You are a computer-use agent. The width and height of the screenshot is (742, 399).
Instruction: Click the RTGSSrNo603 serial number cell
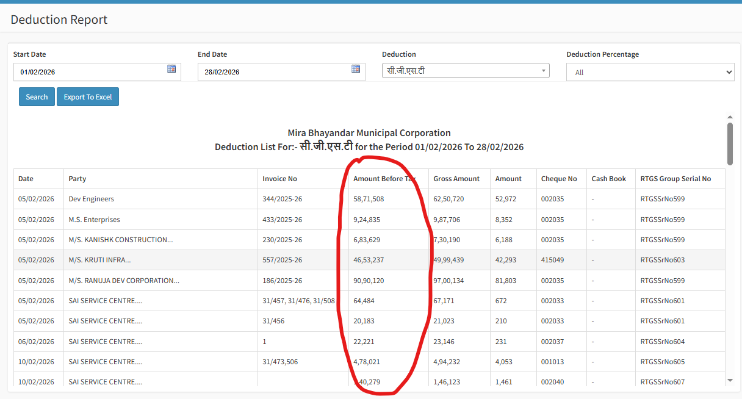coord(662,260)
